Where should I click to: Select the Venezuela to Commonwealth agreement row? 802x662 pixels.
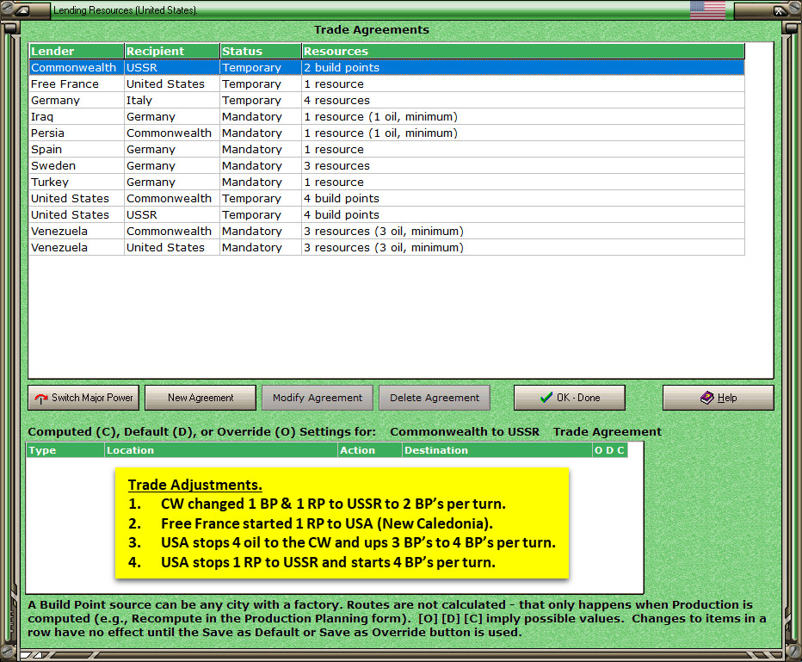(x=386, y=232)
